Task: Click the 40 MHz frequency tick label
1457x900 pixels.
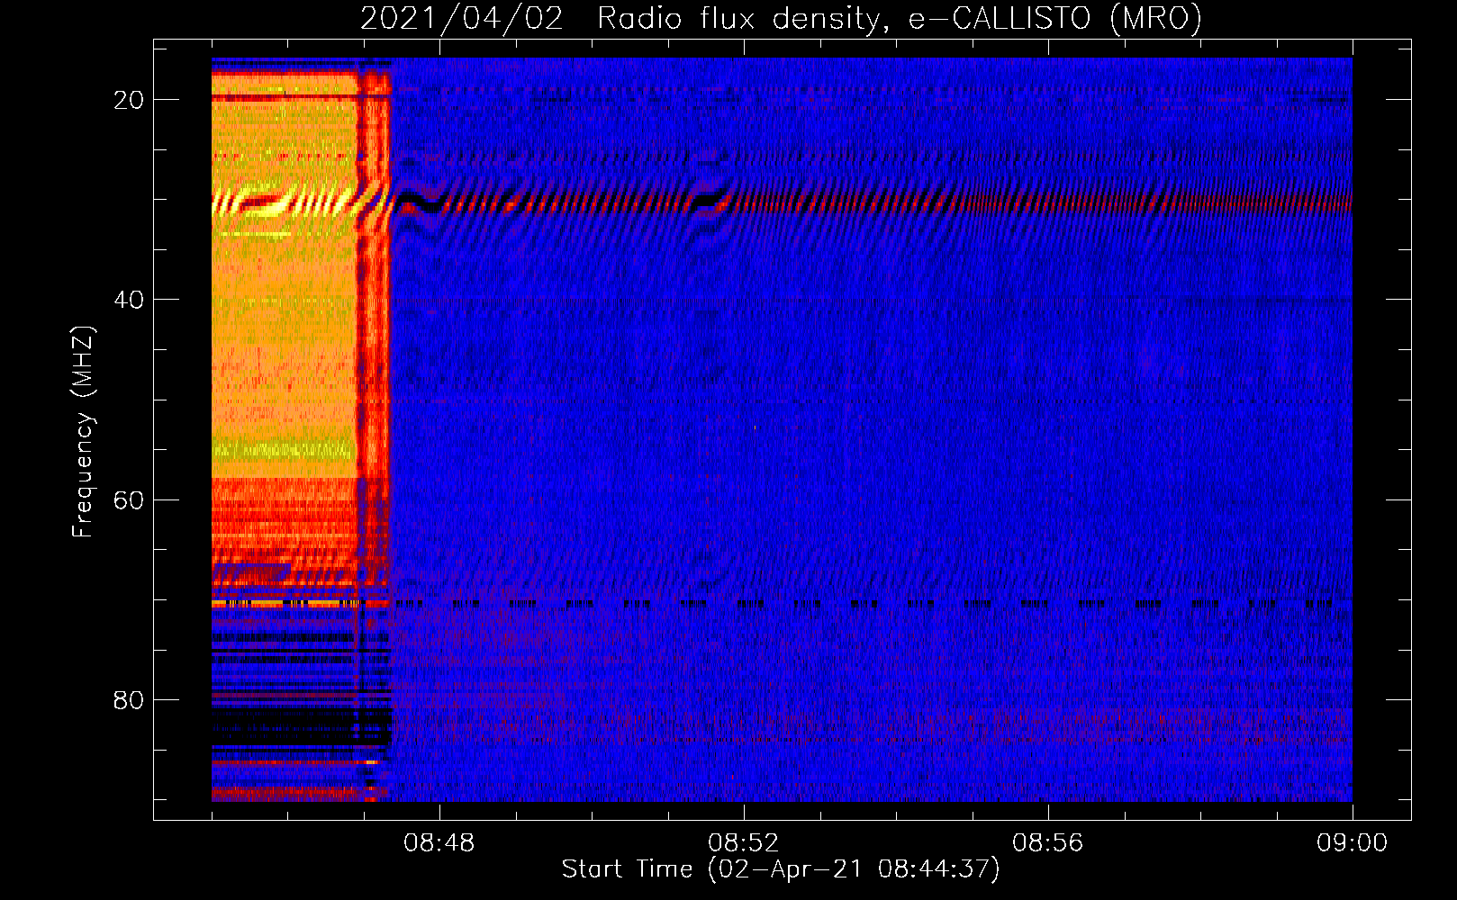Action: point(129,300)
